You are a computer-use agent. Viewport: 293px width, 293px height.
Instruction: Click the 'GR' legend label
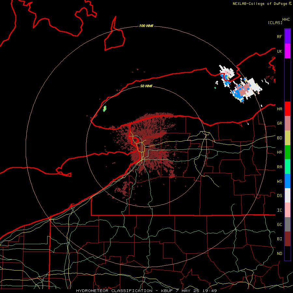[279, 123]
